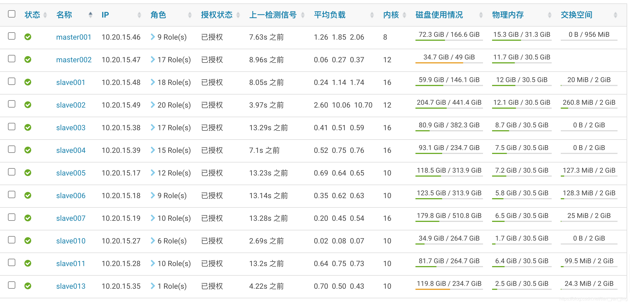Image resolution: width=630 pixels, height=304 pixels.
Task: Click the green status icon for slave006
Action: click(x=28, y=195)
